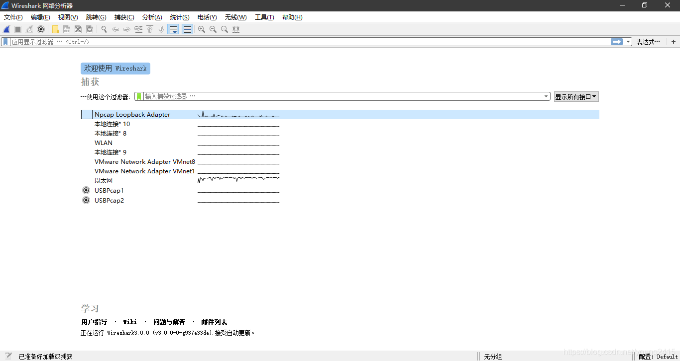Viewport: 680px width, 361px height.
Task: Click the zoom out icon in the toolbar
Action: coord(213,29)
